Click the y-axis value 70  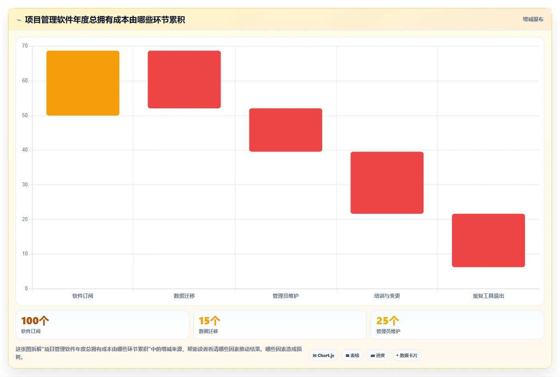[25, 46]
